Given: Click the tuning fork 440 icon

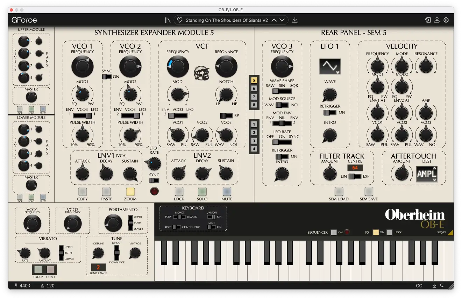Looking at the screenshot, I should click(x=16, y=286).
